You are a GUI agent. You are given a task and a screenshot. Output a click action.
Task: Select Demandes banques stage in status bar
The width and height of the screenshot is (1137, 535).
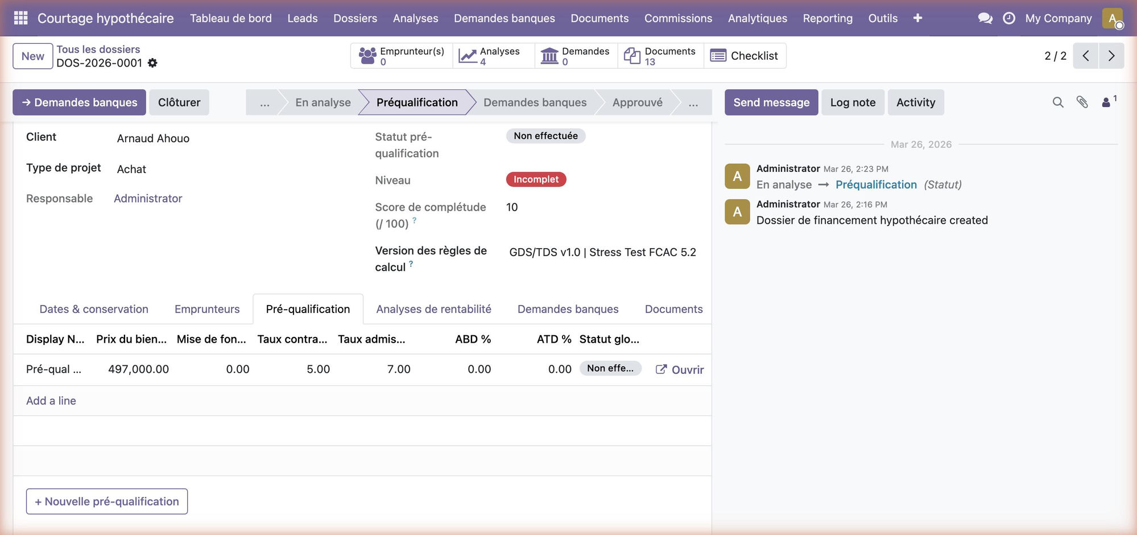tap(535, 102)
